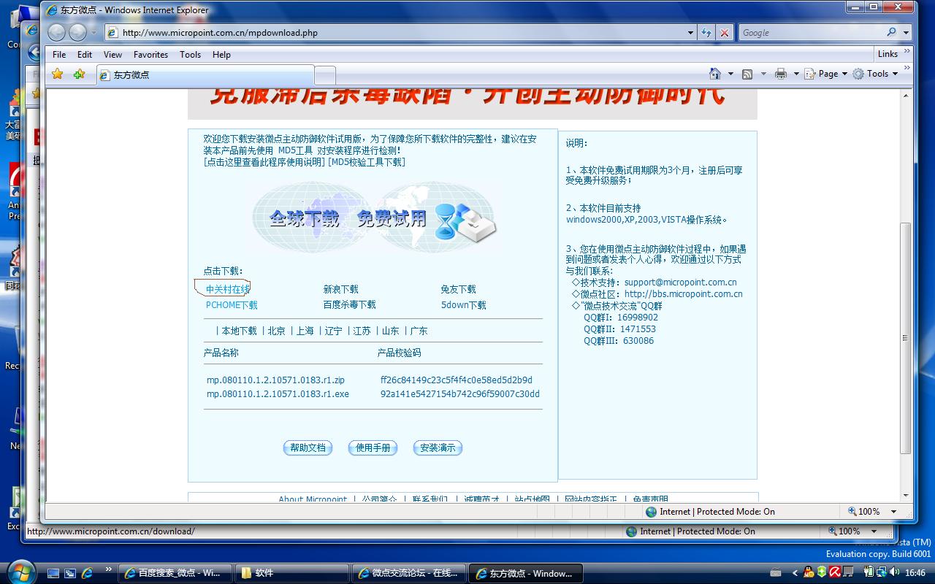
Task: Open the Tools command bar gear menu
Action: click(x=875, y=74)
